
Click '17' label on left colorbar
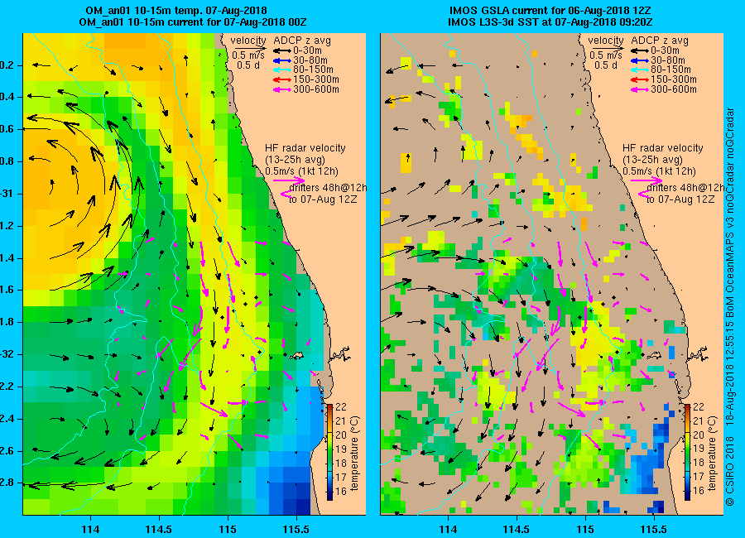pyautogui.click(x=341, y=476)
